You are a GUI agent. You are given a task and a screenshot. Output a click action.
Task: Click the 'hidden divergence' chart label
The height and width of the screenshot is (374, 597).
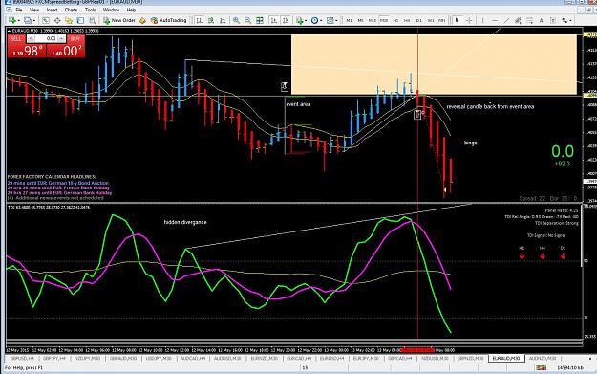point(185,222)
